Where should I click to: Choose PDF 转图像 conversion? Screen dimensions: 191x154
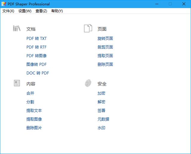(x=36, y=56)
